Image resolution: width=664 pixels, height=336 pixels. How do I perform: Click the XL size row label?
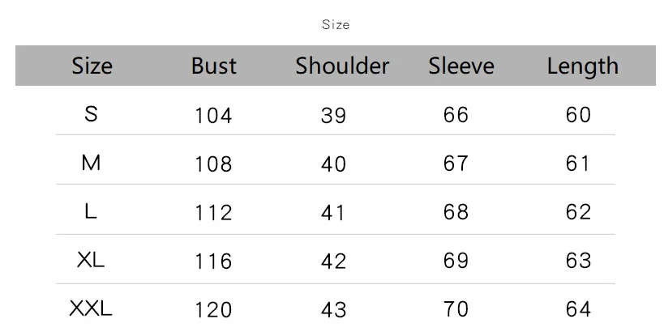pyautogui.click(x=91, y=260)
